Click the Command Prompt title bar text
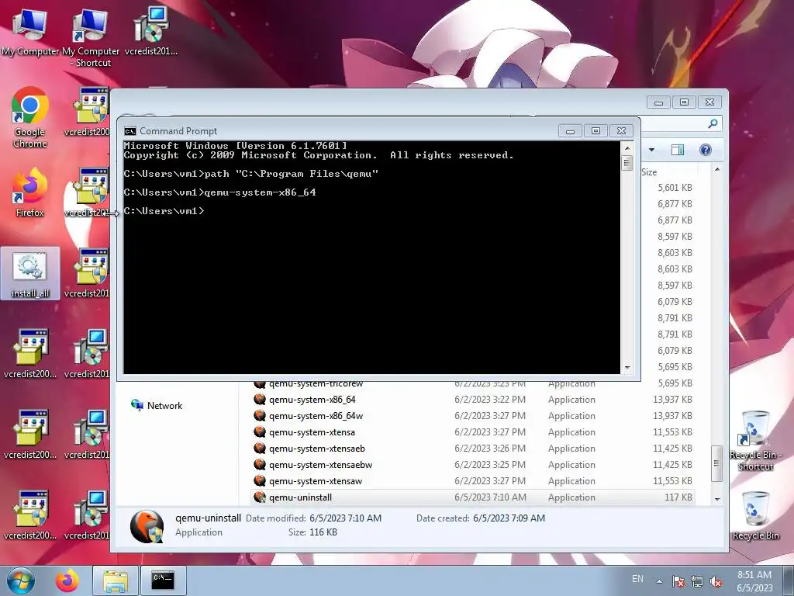This screenshot has width=794, height=596. click(x=178, y=130)
